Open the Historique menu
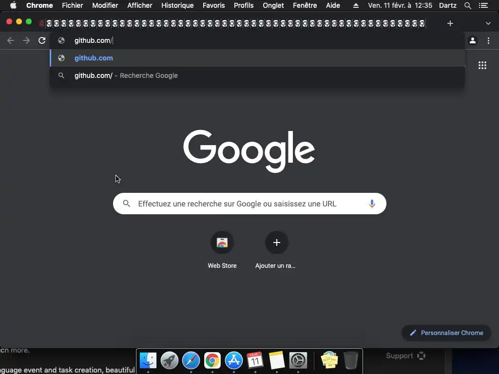Screen dimensions: 499x374 point(177,5)
